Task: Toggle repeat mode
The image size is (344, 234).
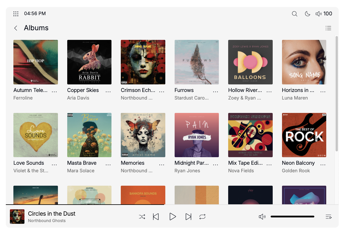Action: click(203, 217)
